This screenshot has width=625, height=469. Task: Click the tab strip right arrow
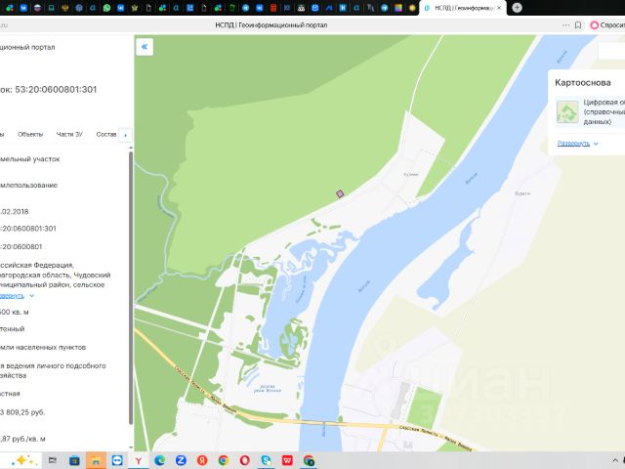(x=126, y=135)
